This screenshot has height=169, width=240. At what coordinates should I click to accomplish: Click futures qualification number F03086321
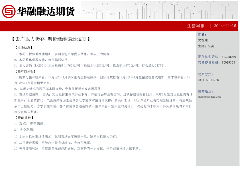coord(229,57)
